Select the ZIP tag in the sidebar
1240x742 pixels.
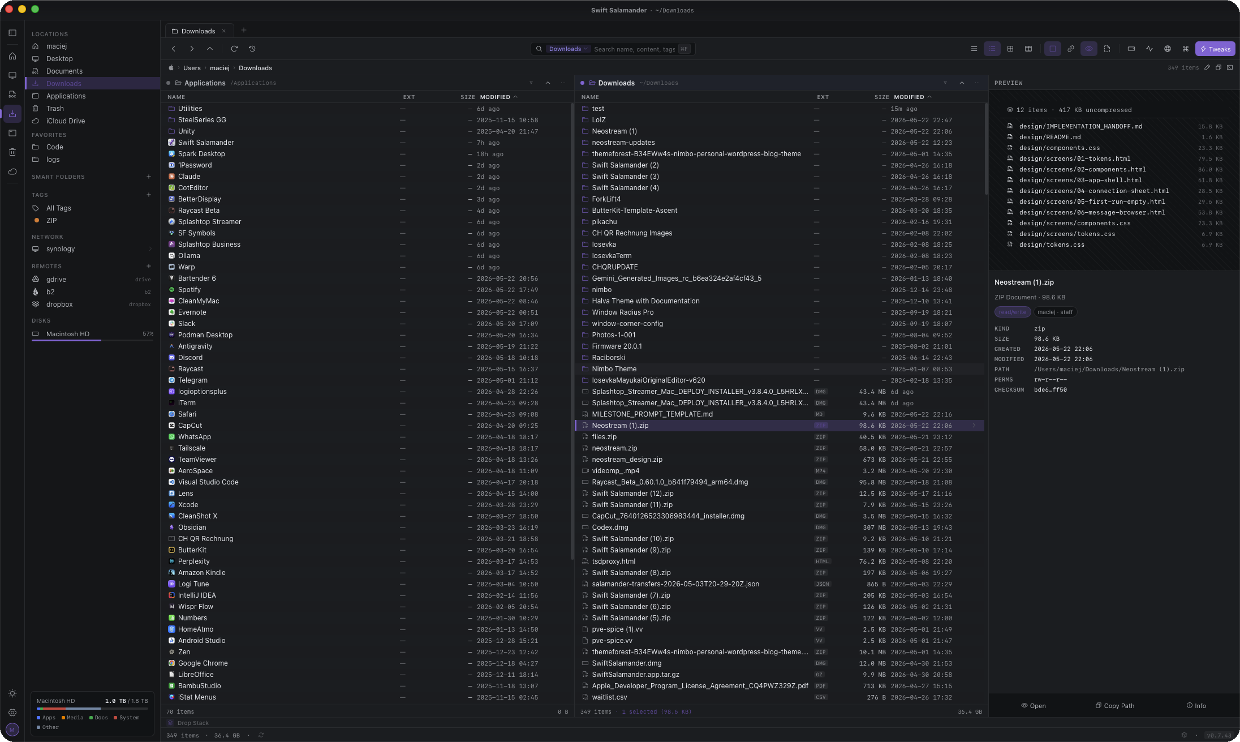tap(93, 221)
